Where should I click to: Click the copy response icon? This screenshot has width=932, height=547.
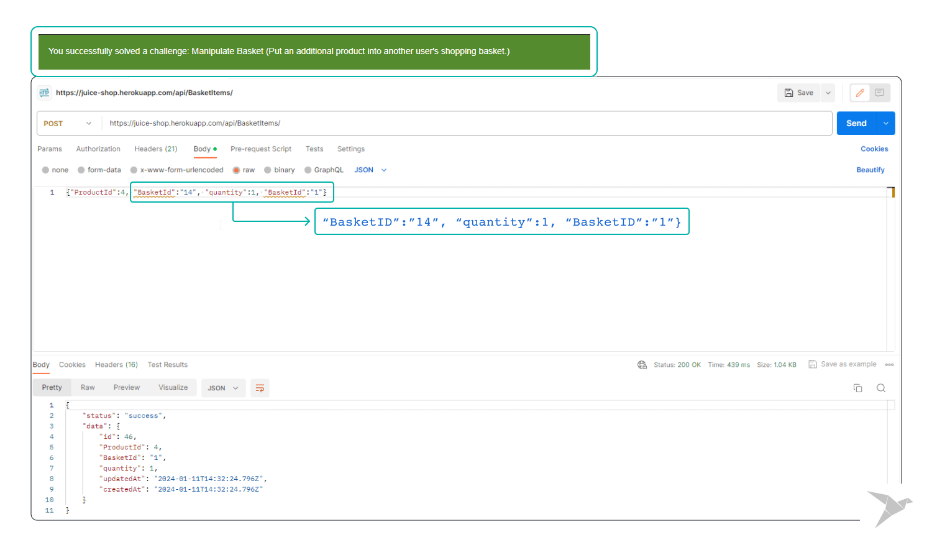click(x=857, y=388)
